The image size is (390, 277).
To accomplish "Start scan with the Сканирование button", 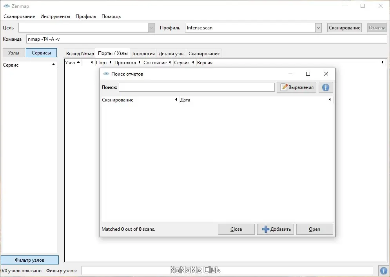I will 345,28.
